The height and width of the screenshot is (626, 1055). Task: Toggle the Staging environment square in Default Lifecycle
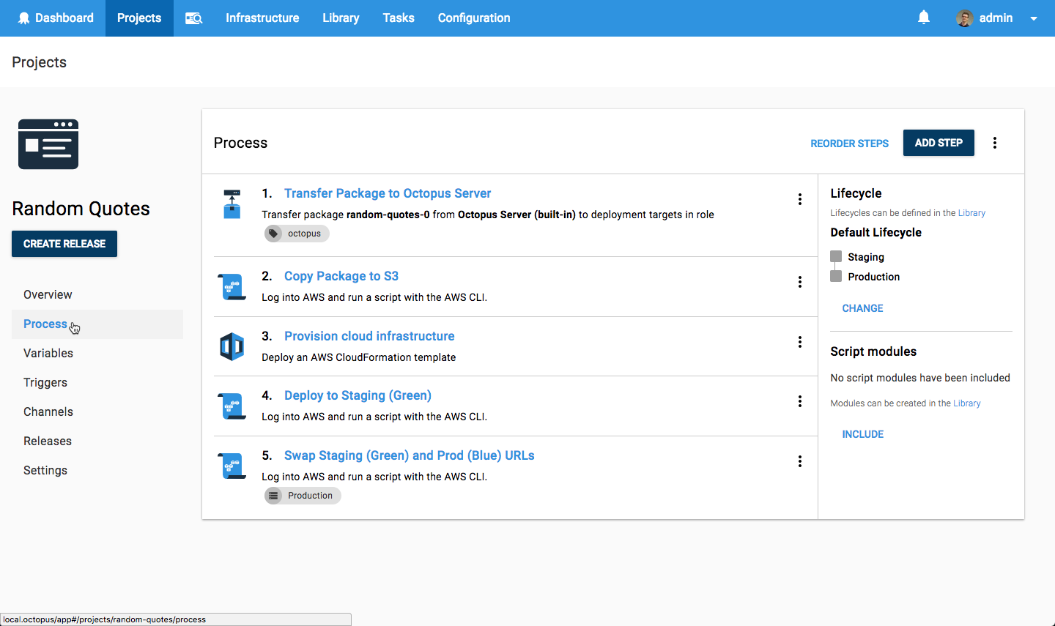click(x=836, y=256)
